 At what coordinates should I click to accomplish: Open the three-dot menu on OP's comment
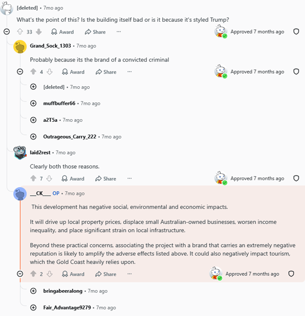130,274
